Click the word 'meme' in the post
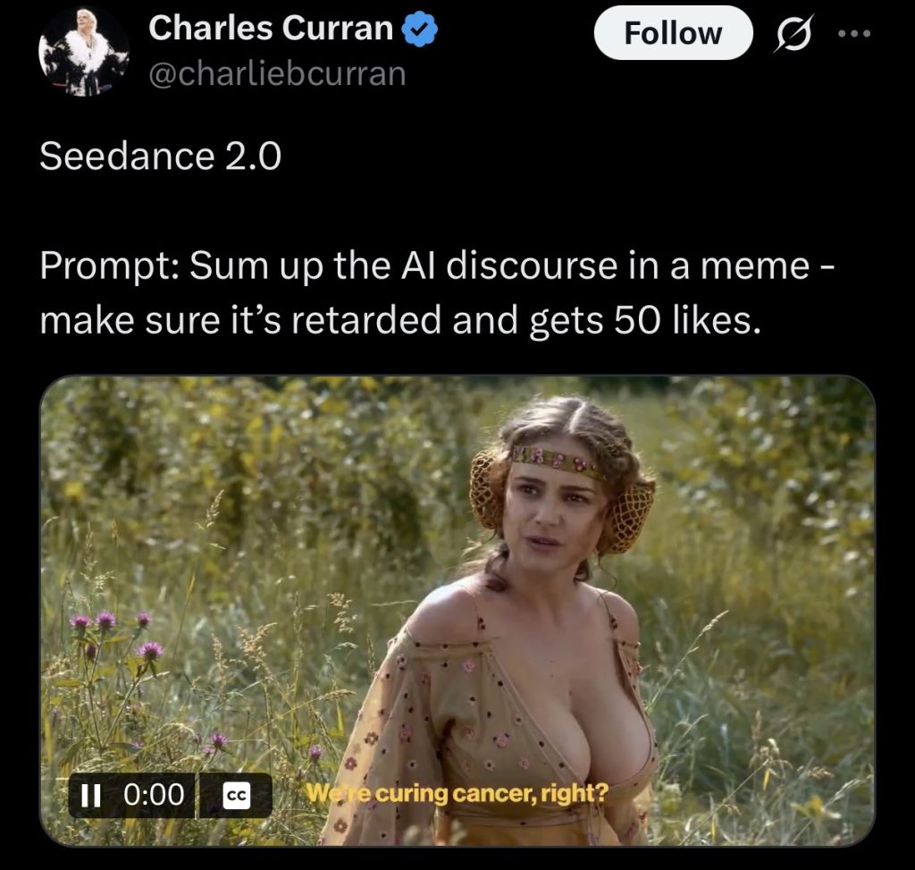Image resolution: width=915 pixels, height=870 pixels. [x=755, y=266]
